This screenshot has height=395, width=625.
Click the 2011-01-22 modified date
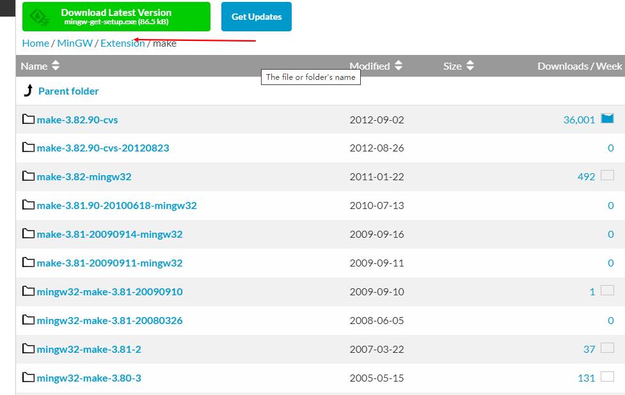[377, 177]
